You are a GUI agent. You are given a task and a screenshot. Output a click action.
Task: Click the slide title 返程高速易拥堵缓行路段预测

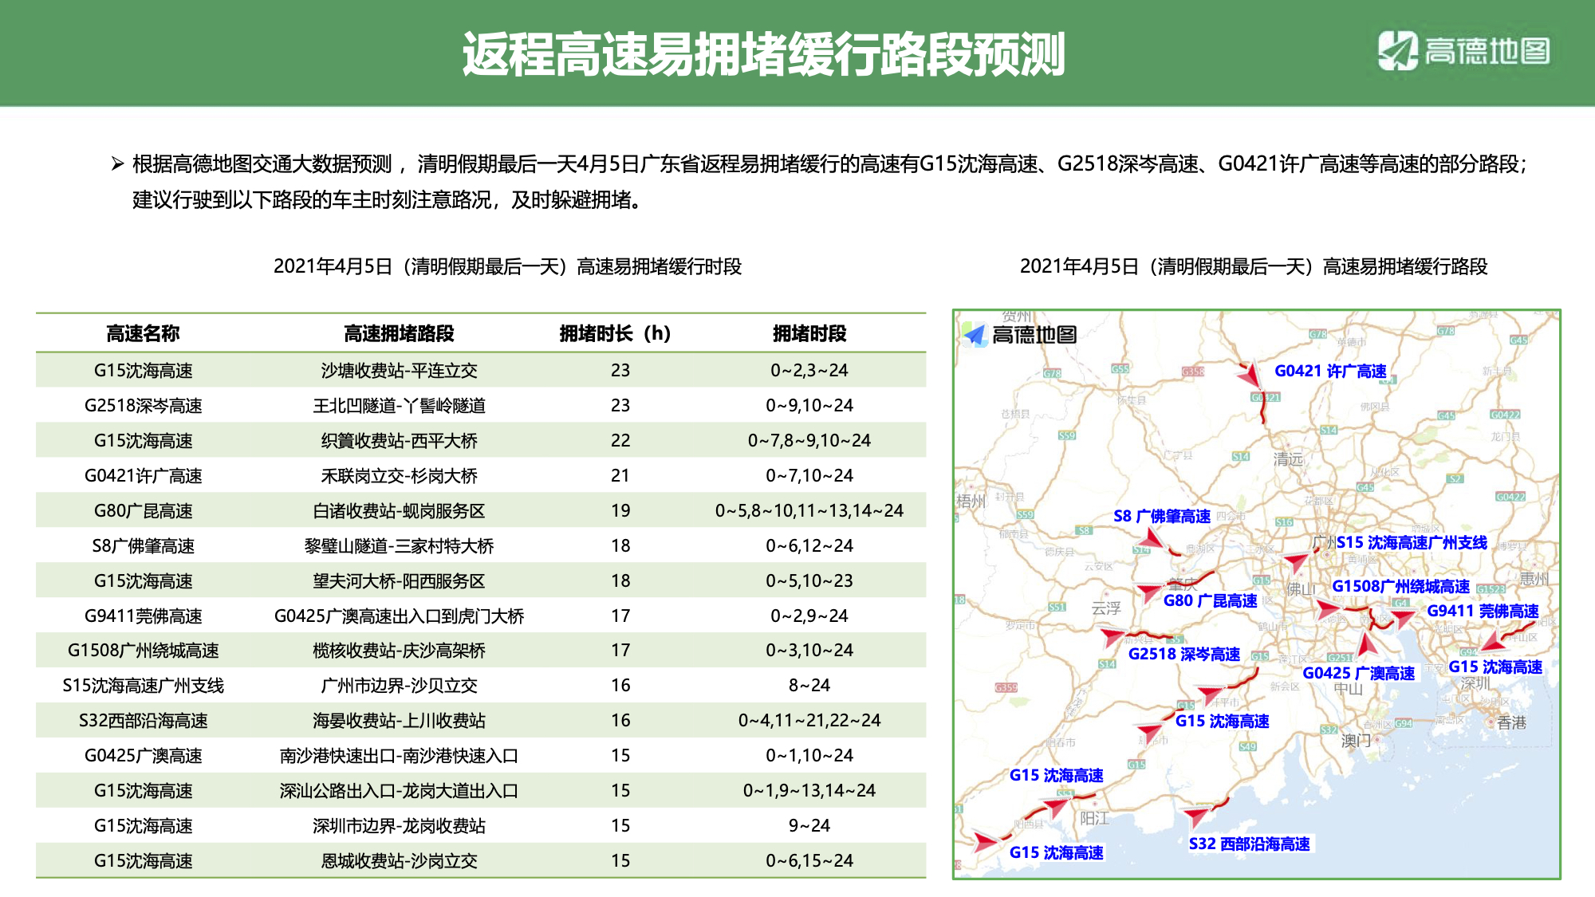(x=763, y=54)
